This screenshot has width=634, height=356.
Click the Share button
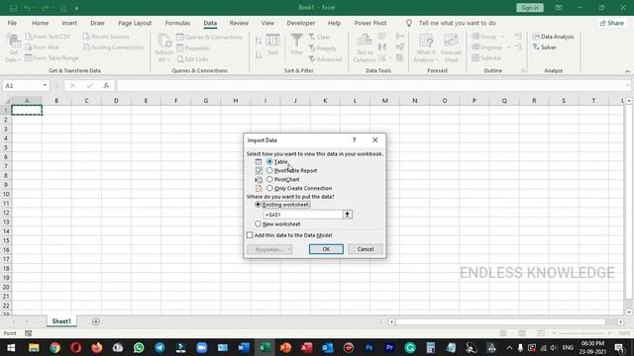(x=612, y=23)
